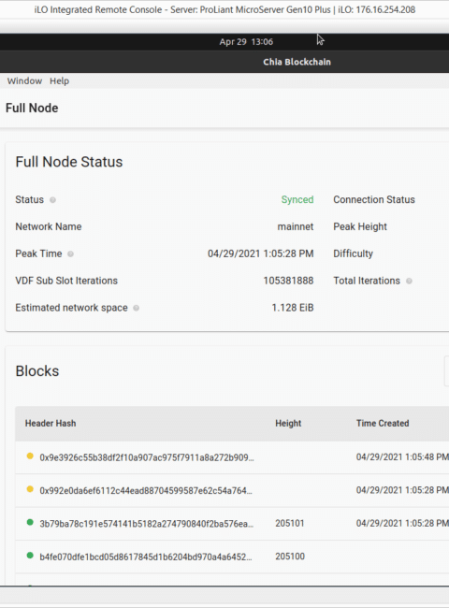Click the height 205101 cell
This screenshot has width=449, height=608.
(x=290, y=524)
